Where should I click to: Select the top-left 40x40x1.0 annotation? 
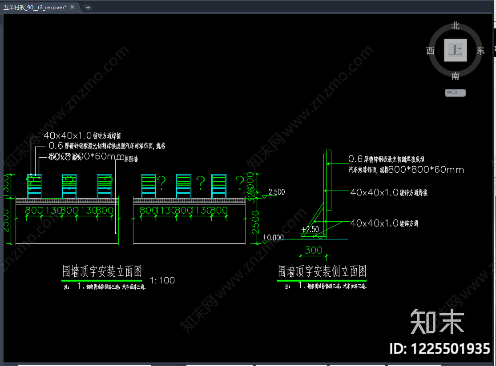[x=82, y=135]
